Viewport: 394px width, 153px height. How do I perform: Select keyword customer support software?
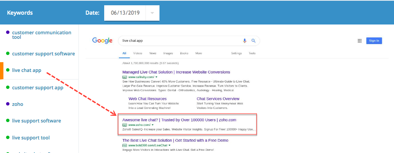click(x=44, y=54)
